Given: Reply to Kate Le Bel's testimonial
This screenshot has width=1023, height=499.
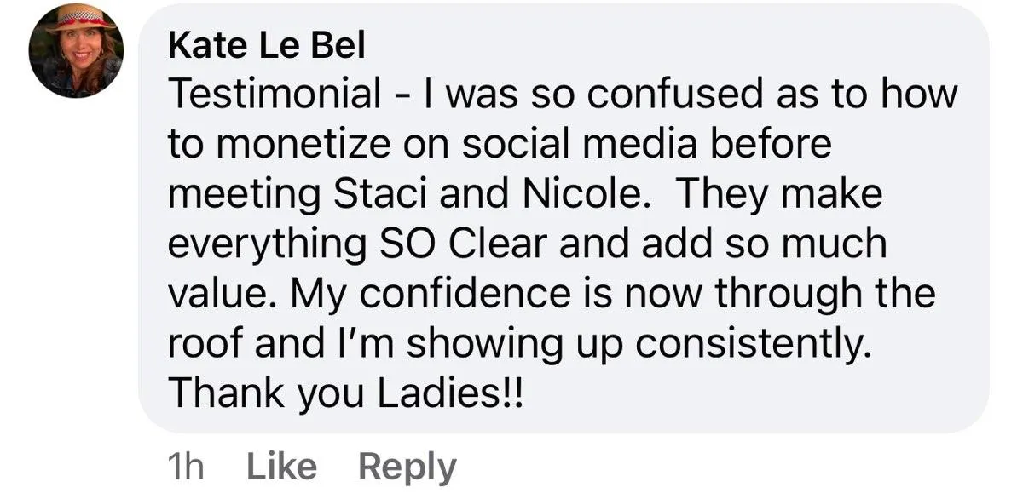Looking at the screenshot, I should (407, 467).
